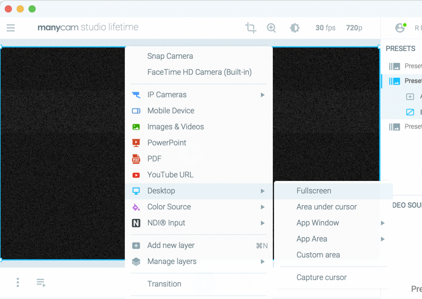The width and height of the screenshot is (422, 299).
Task: Select Custom area capture option
Action: 318,255
